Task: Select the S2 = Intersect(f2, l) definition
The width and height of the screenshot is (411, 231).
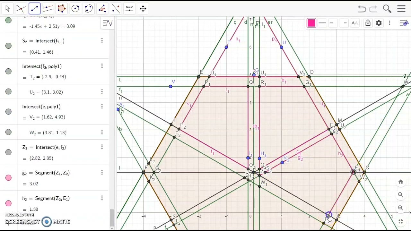Action: pyautogui.click(x=43, y=41)
